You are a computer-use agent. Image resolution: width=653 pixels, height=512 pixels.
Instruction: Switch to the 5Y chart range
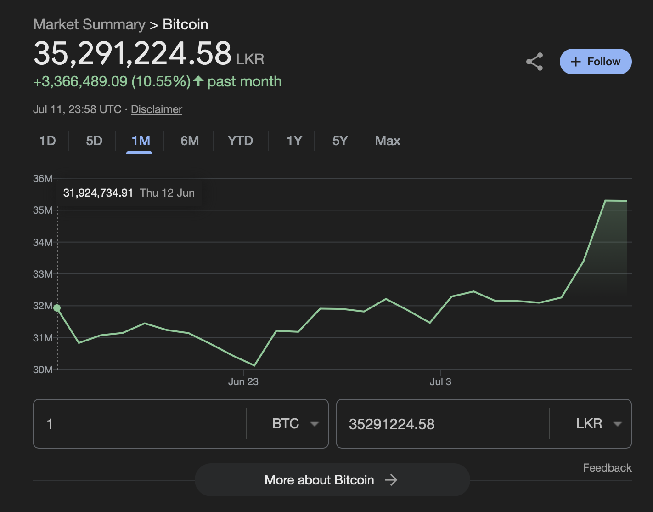point(340,141)
